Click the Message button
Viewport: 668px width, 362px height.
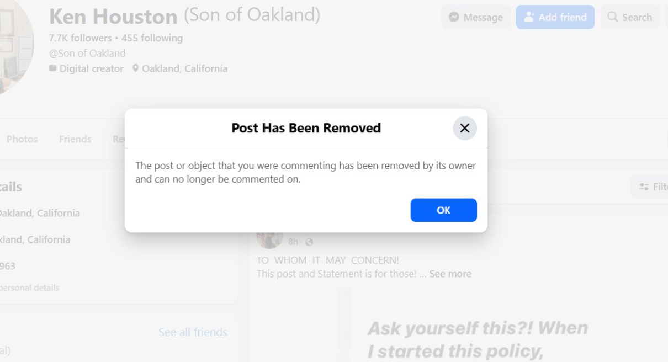pyautogui.click(x=475, y=17)
